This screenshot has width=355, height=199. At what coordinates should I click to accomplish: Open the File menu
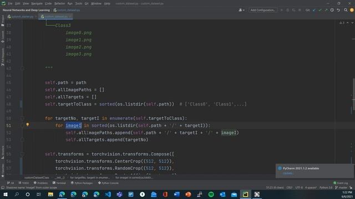click(x=10, y=3)
